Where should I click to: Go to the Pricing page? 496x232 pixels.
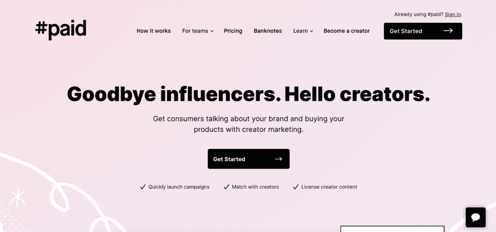tap(233, 31)
